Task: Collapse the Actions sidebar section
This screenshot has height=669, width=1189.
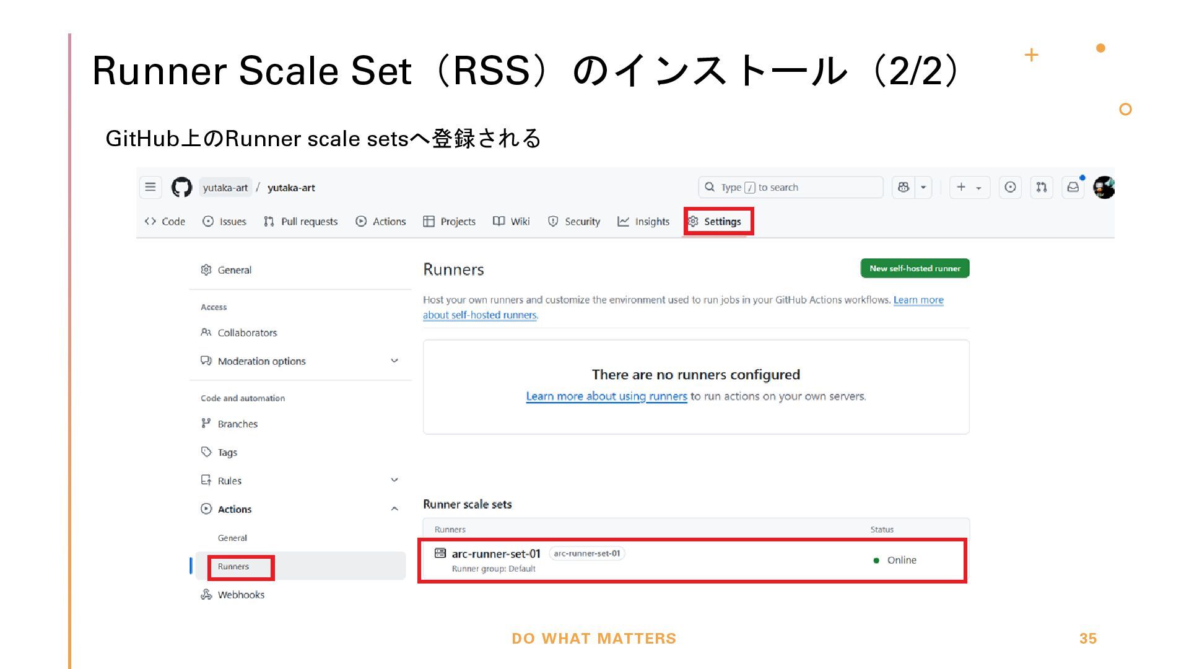Action: pyautogui.click(x=394, y=509)
